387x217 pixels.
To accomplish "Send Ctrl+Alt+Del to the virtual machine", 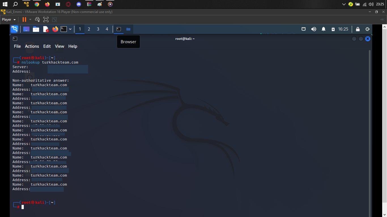I will click(x=37, y=19).
